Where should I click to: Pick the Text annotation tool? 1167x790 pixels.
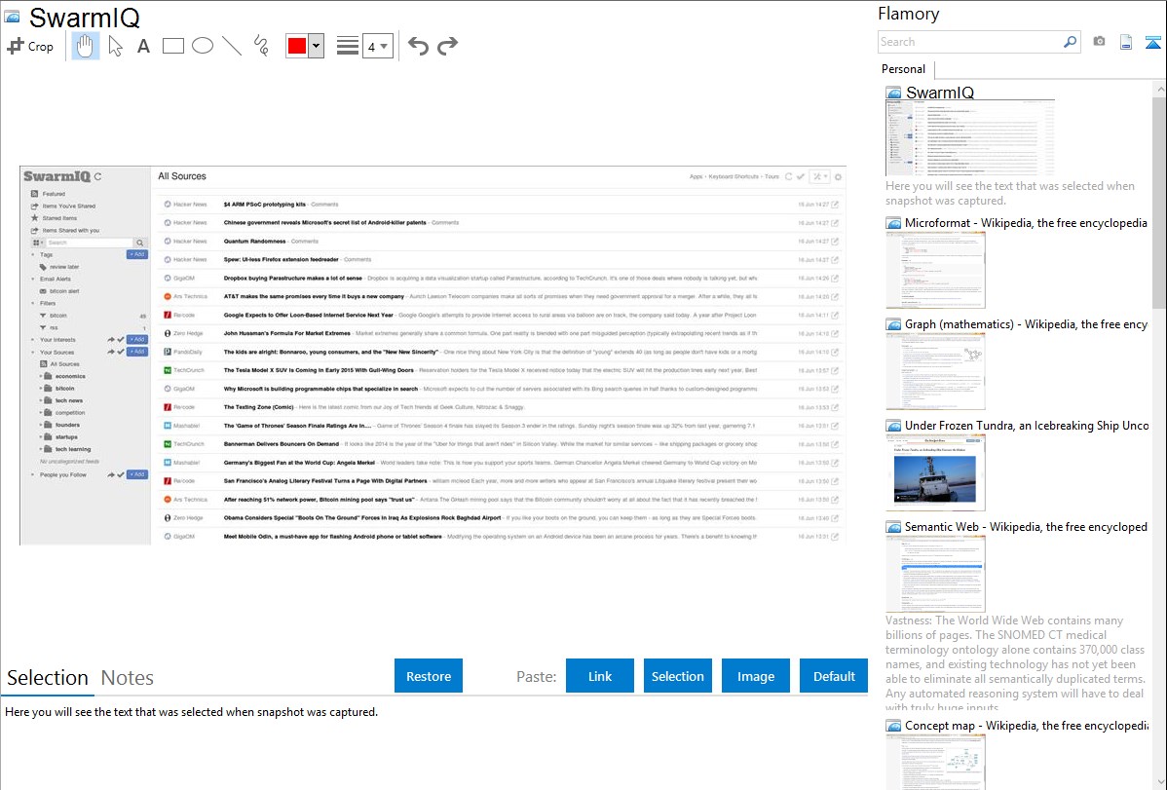(x=143, y=46)
